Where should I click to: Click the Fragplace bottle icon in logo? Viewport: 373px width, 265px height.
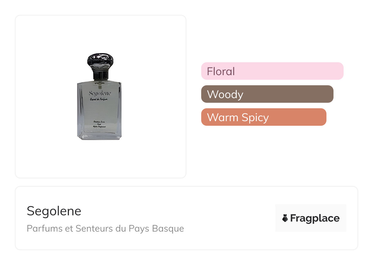point(285,218)
